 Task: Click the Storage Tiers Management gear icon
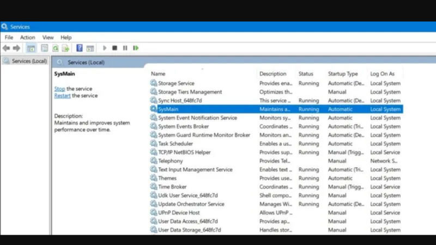point(154,91)
